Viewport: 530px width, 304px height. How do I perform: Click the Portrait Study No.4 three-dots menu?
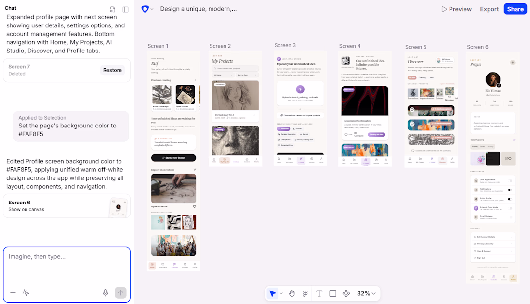click(254, 115)
